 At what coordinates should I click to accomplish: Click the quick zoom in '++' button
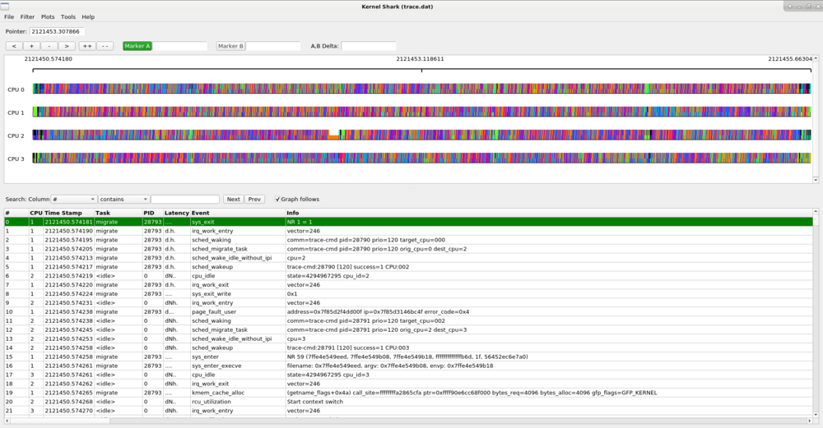coord(87,46)
